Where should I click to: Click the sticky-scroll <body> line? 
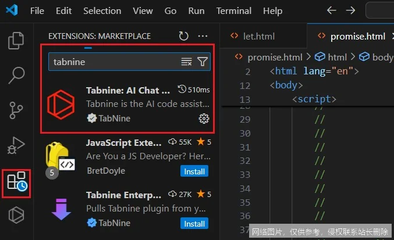(286, 85)
